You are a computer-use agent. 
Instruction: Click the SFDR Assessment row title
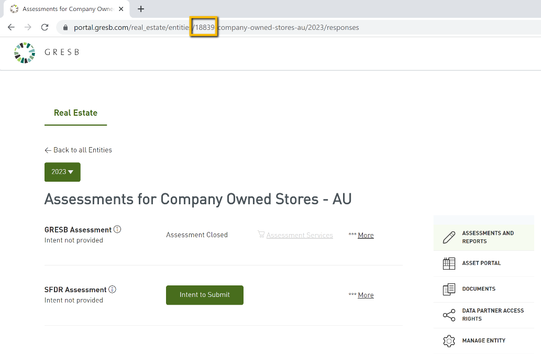pos(75,290)
